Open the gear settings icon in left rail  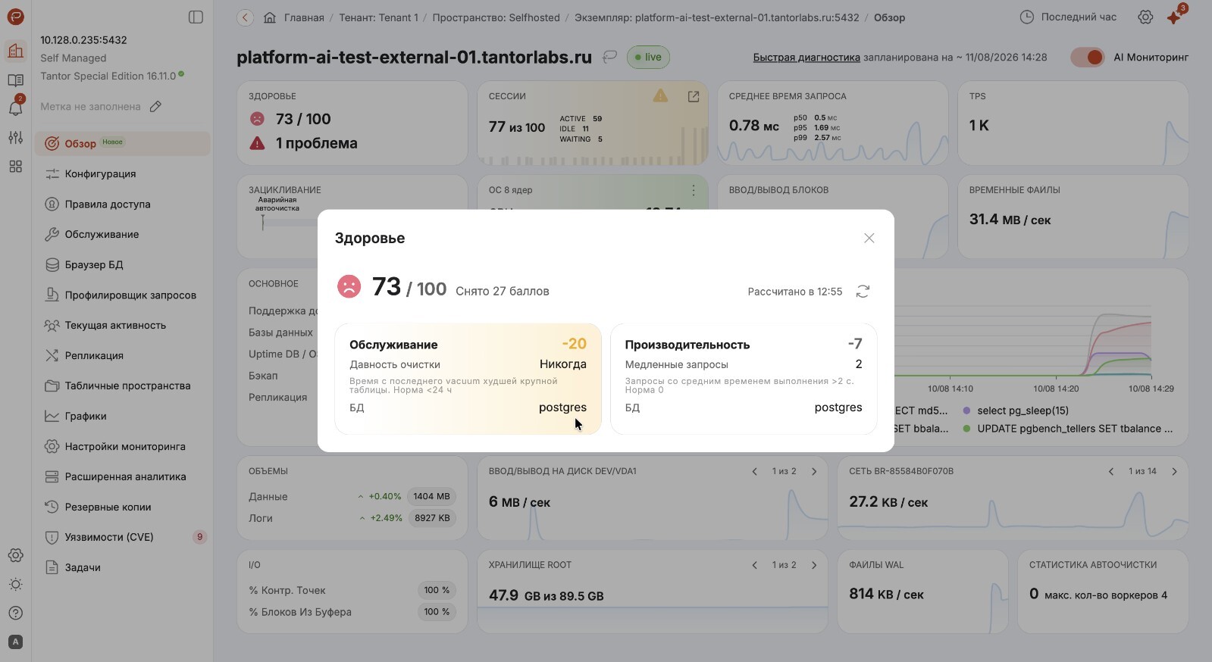pyautogui.click(x=15, y=555)
